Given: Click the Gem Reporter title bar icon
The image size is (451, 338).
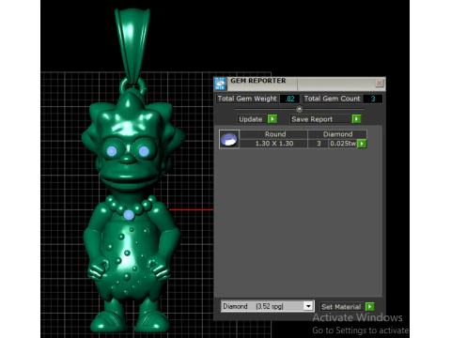Looking at the screenshot, I should 220,84.
